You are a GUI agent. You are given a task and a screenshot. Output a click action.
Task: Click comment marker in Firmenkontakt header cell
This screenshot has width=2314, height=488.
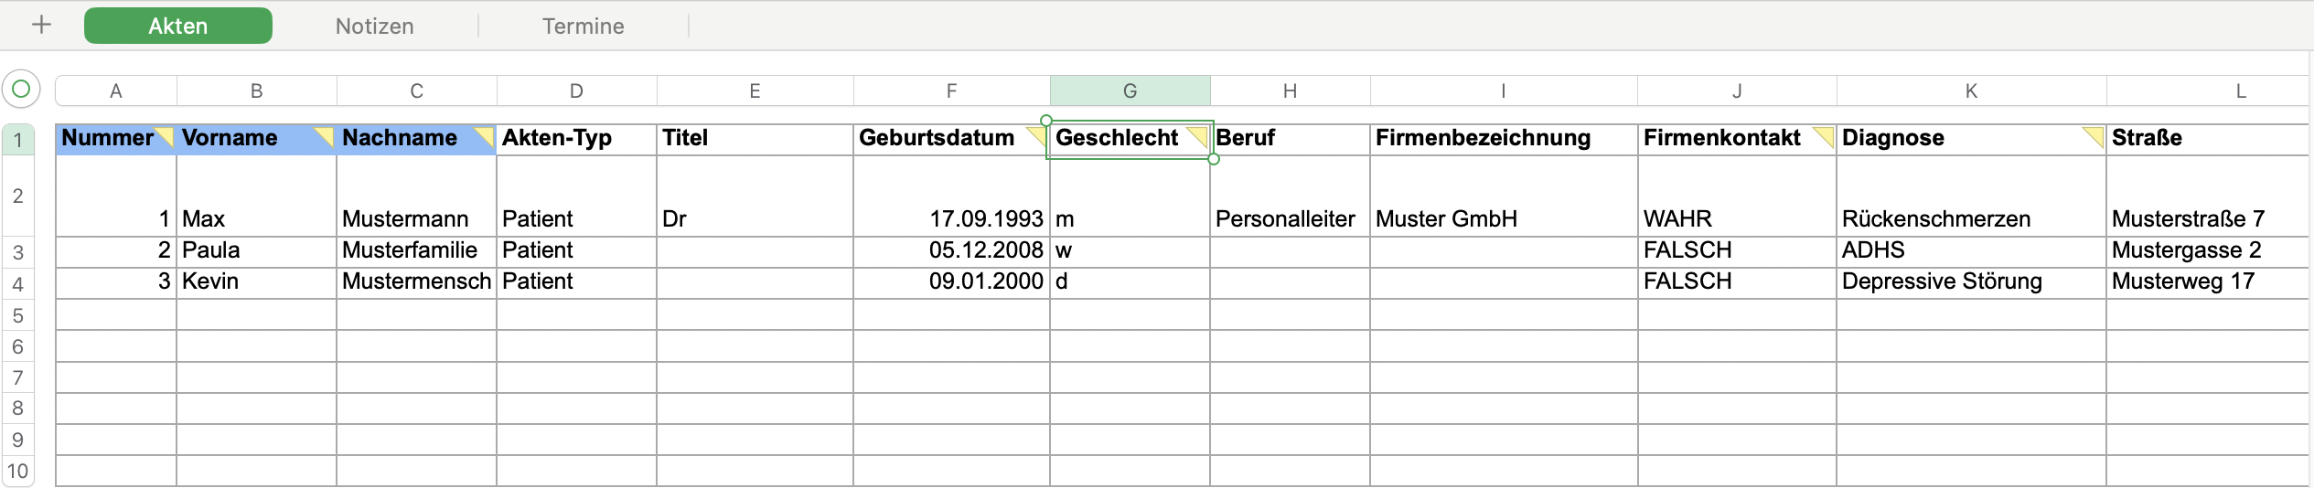[x=1826, y=134]
